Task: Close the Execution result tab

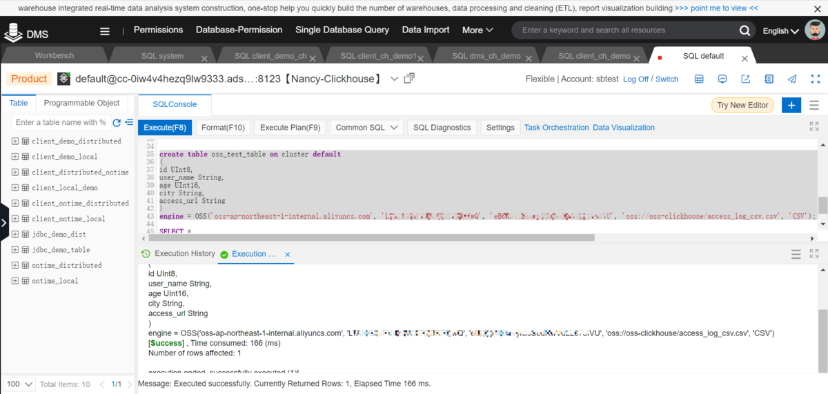Action: [x=288, y=255]
